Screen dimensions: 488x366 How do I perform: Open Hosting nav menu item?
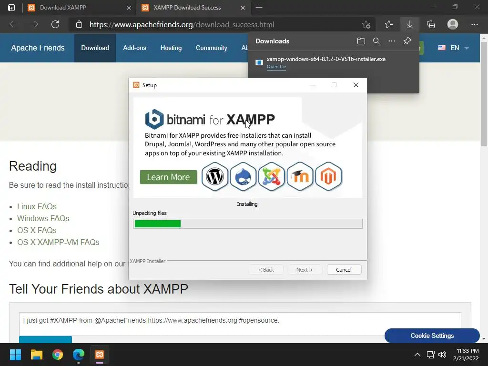(171, 48)
